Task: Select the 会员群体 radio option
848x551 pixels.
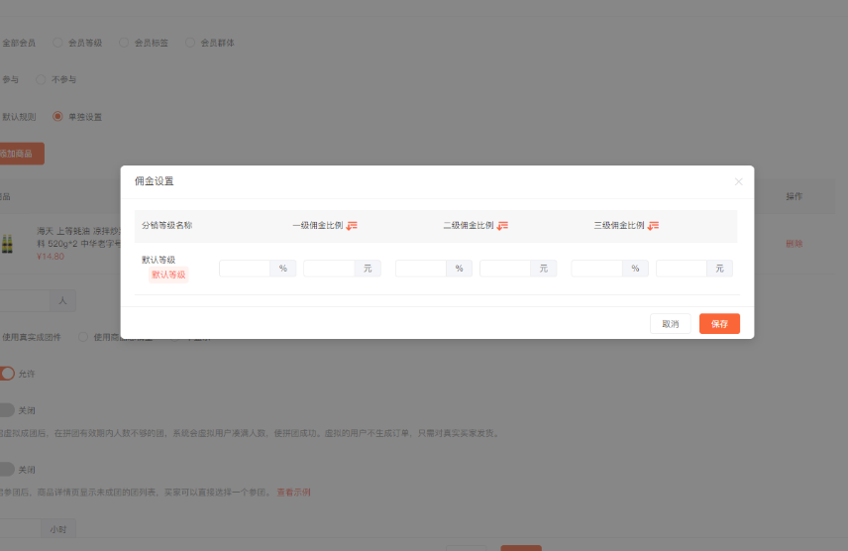Action: pyautogui.click(x=209, y=43)
